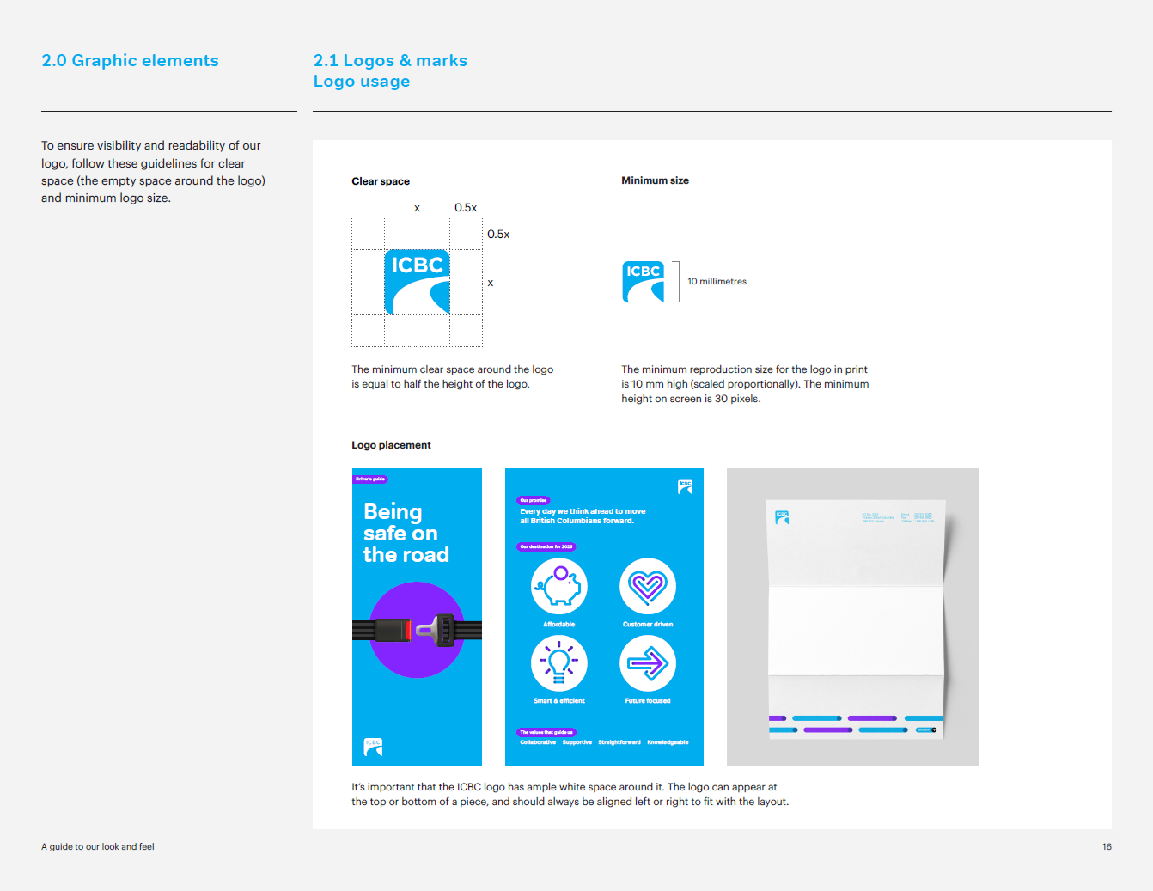Select the blue values poster thumbnail

pyautogui.click(x=604, y=617)
